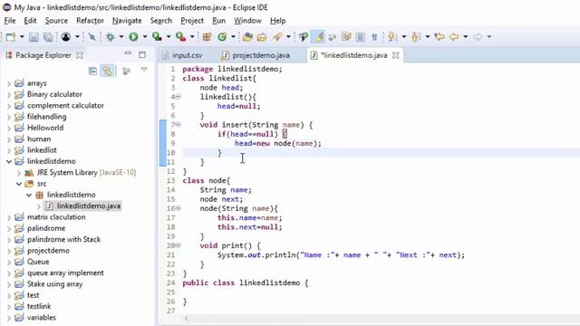Screen dimensions: 580x326
Task: Open Debug configurations dropdown arrow
Action: coord(121,36)
